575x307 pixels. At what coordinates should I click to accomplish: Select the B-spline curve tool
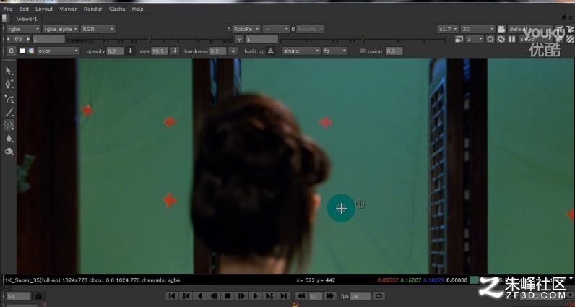pyautogui.click(x=9, y=99)
